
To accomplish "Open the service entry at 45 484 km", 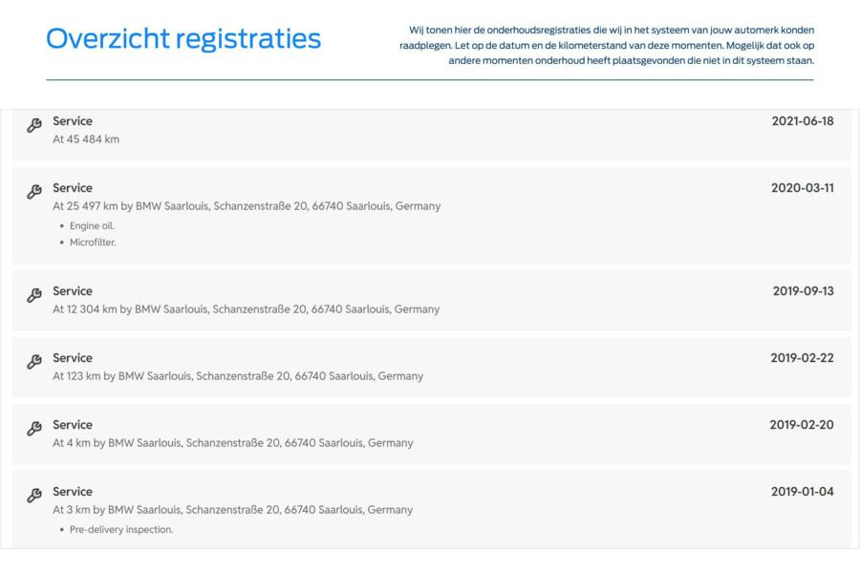I will [x=431, y=135].
